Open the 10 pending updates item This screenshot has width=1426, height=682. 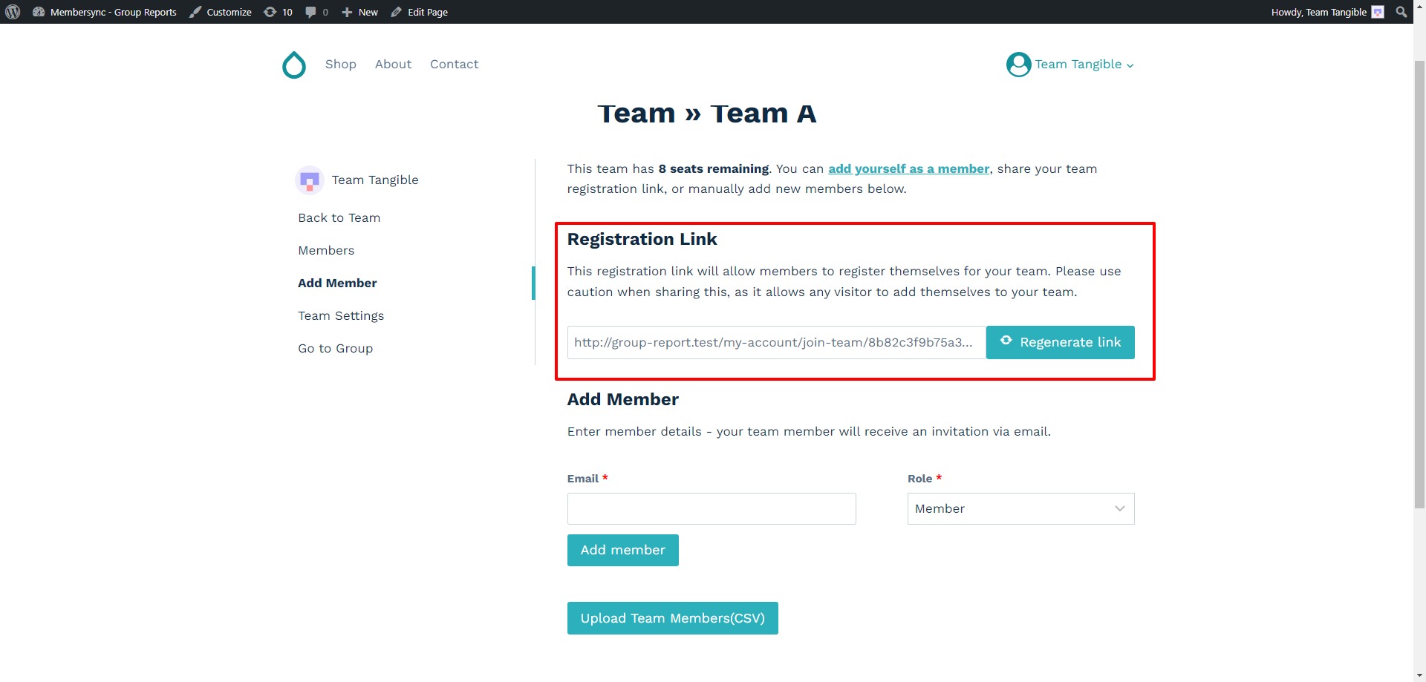click(x=279, y=12)
